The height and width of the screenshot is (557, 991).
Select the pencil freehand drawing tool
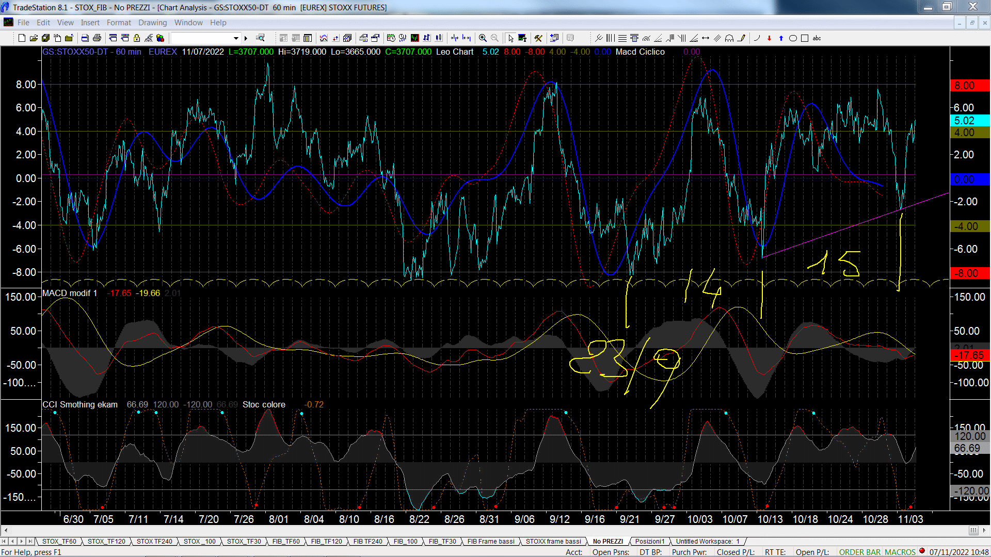742,38
